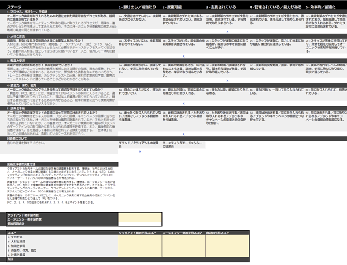
Task: Select the '5 - 効率的／最適化' column header
Action: 320,7
